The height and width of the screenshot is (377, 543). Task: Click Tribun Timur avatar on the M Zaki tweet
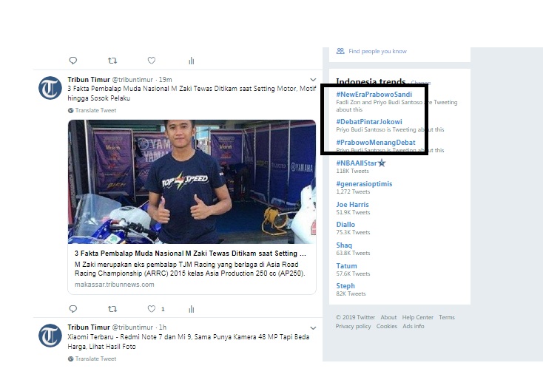click(50, 88)
